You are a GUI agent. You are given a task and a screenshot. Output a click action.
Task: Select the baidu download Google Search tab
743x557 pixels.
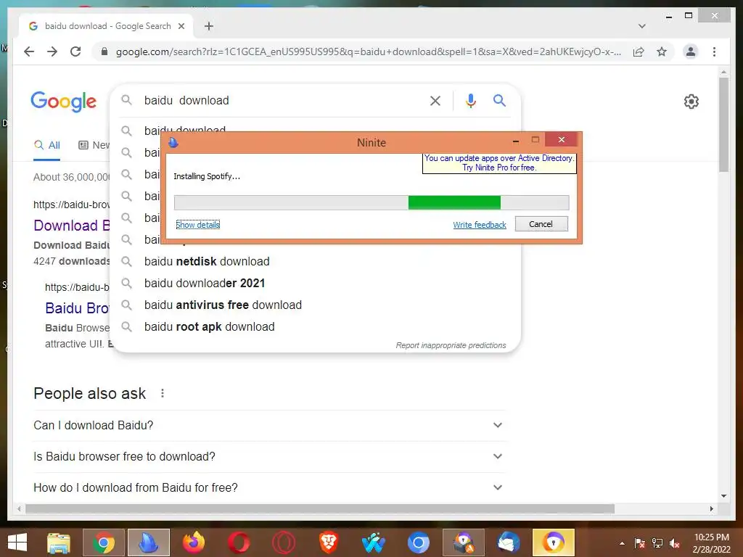[105, 26]
